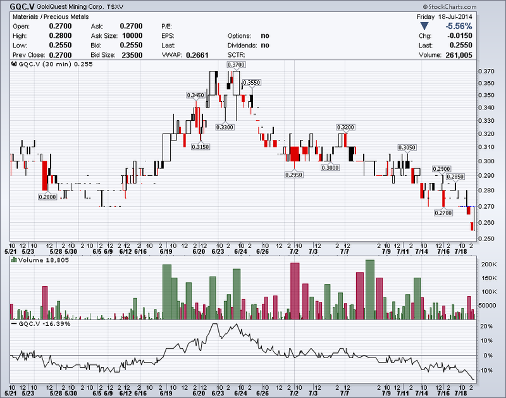This screenshot has height=398, width=506.
Task: Click the Options value no
Action: pyautogui.click(x=265, y=36)
